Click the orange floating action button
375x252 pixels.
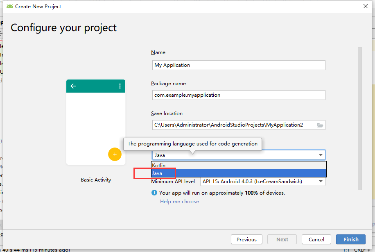click(115, 154)
